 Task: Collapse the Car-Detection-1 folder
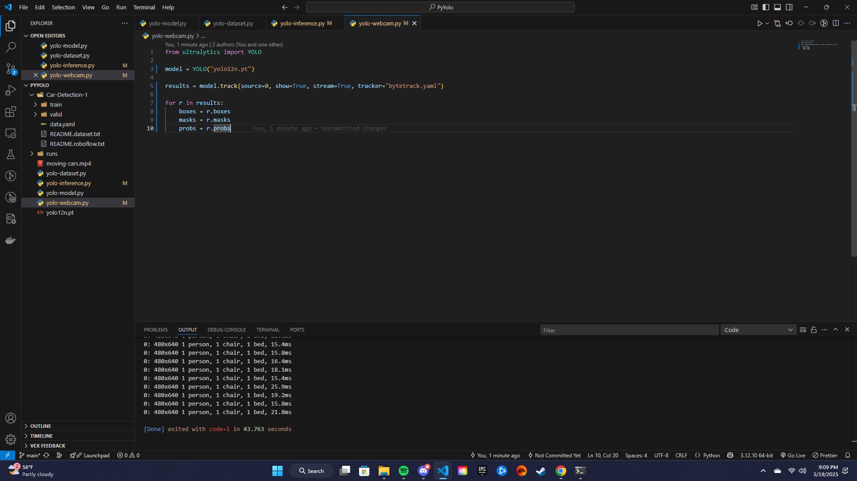32,95
